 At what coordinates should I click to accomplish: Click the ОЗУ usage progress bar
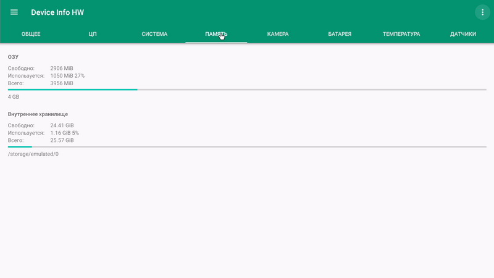coord(247,90)
